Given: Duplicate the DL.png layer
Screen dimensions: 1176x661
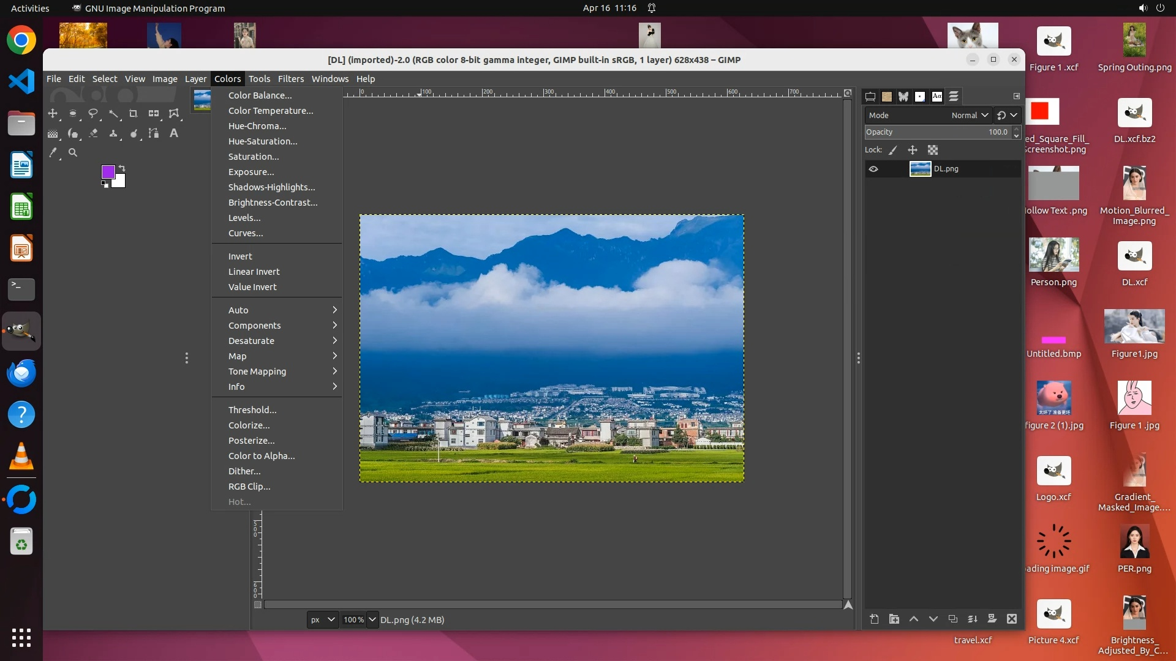Looking at the screenshot, I should click(x=953, y=619).
